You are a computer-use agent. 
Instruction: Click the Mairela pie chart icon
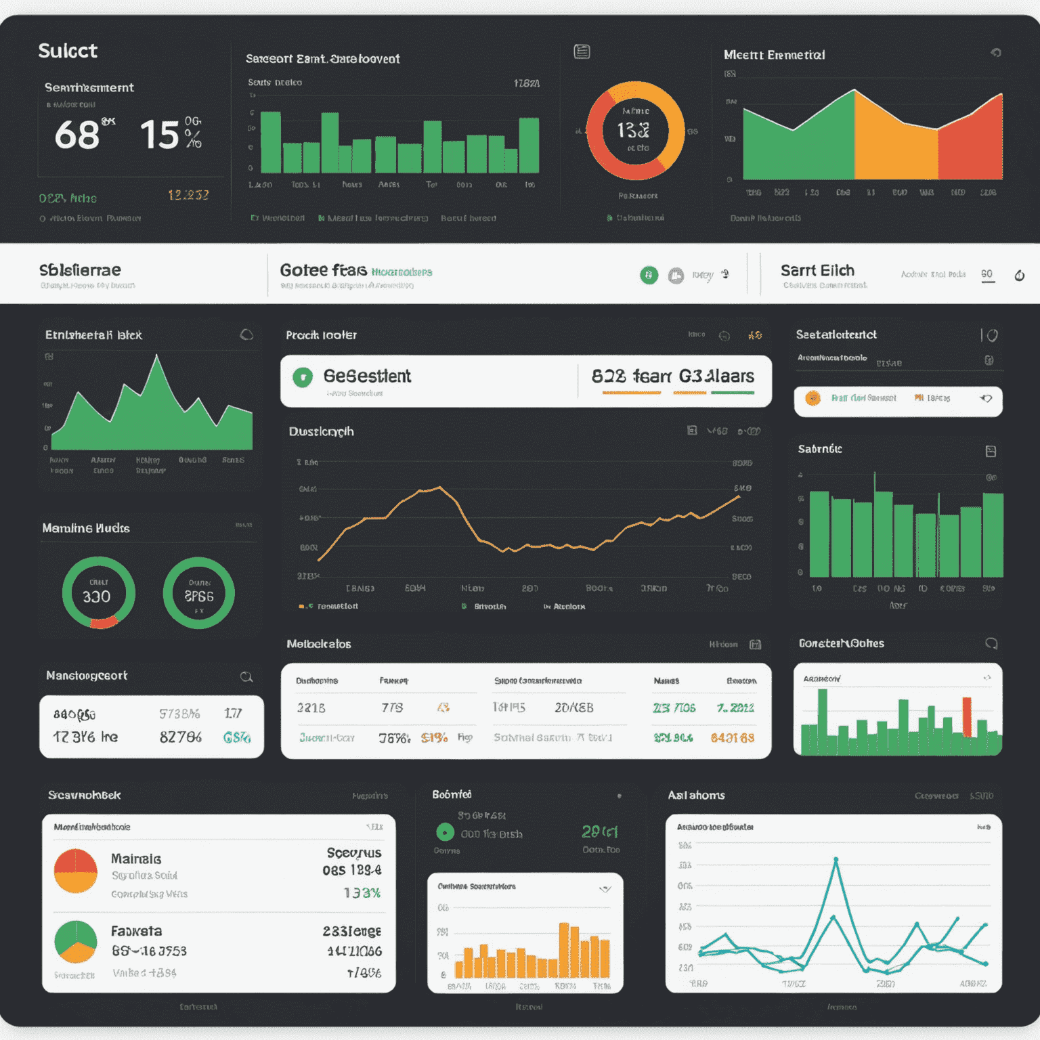75,871
